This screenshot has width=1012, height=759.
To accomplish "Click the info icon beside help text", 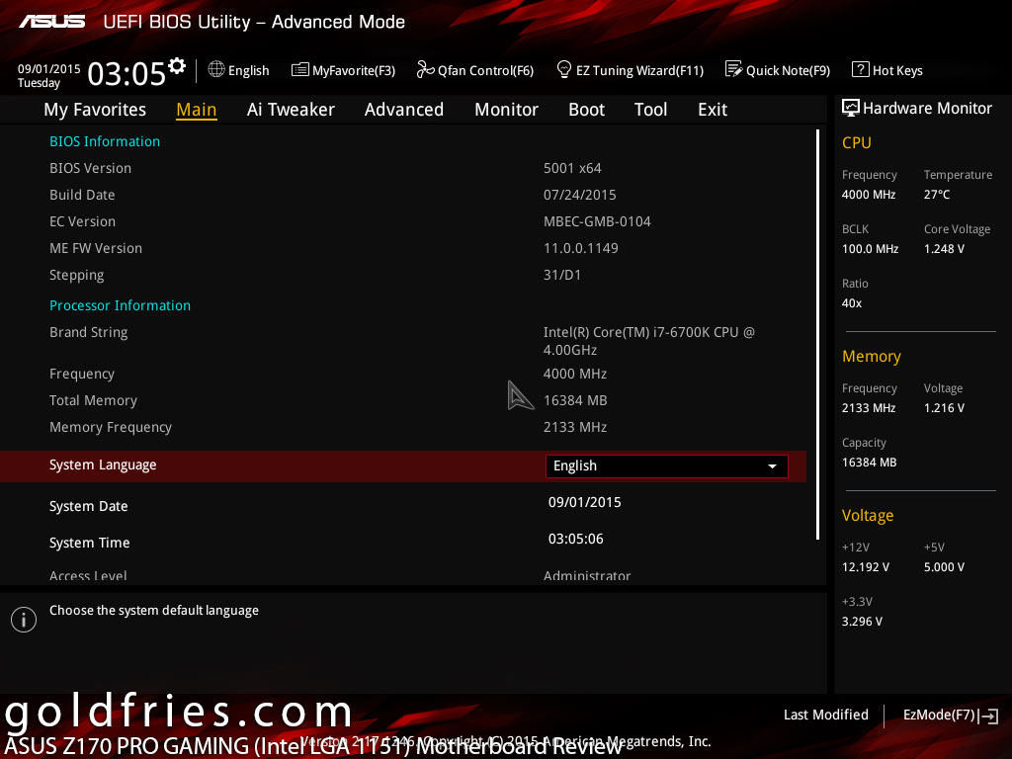I will [24, 620].
